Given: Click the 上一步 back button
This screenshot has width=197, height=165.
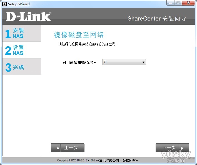Looking at the screenshot, I should [x=68, y=148].
